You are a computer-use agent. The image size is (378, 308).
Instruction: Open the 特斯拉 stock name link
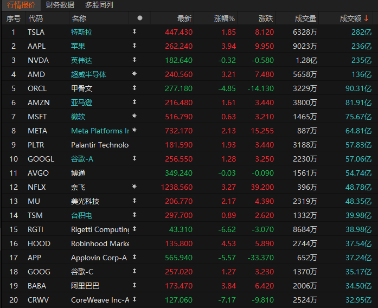(81, 32)
